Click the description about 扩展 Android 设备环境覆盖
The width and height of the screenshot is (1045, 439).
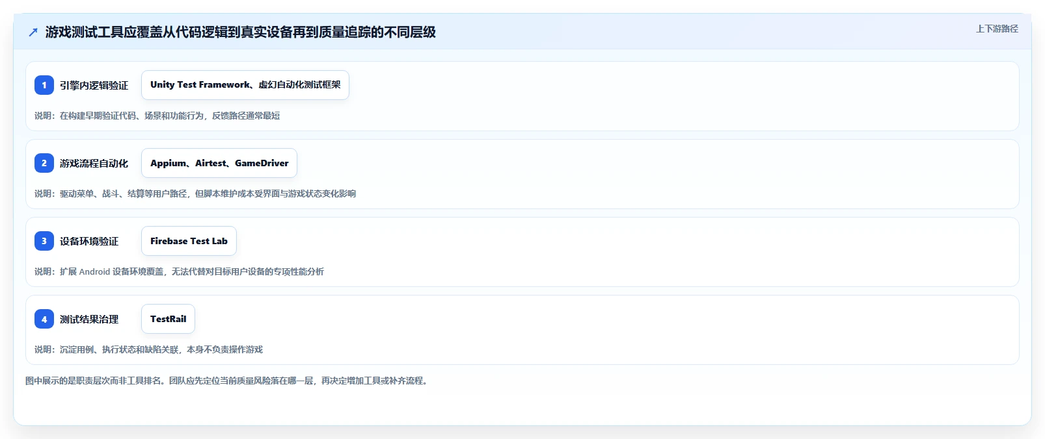[179, 271]
